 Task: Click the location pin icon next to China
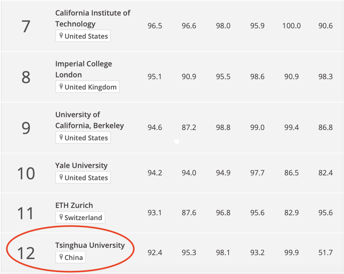click(x=61, y=257)
